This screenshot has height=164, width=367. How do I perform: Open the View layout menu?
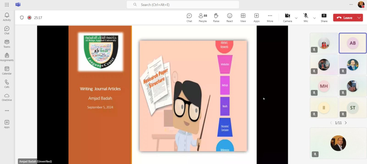pos(243,17)
